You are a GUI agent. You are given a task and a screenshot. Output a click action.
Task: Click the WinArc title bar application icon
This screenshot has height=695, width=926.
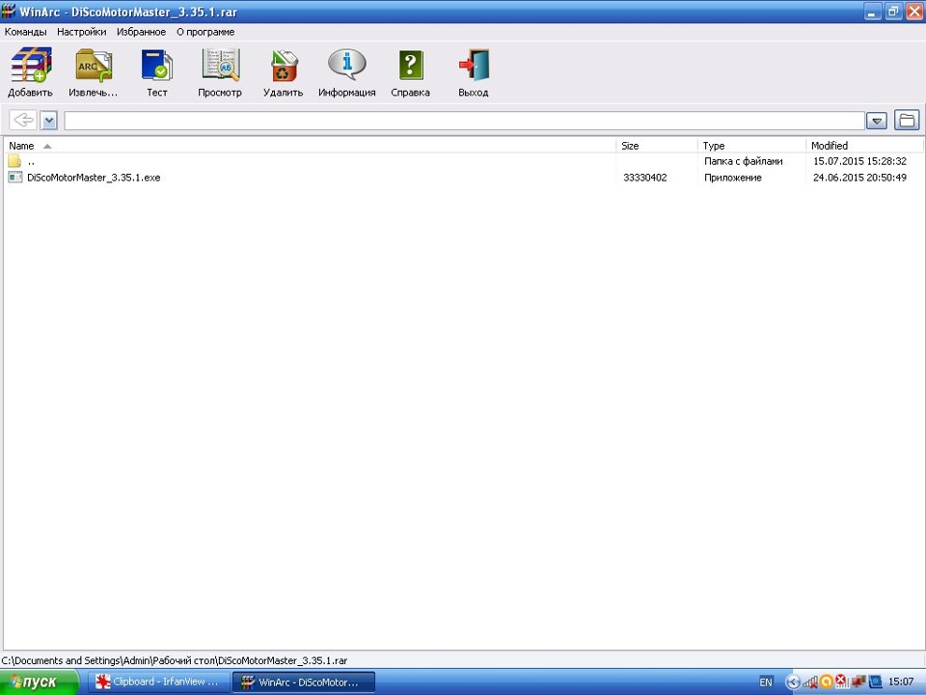pyautogui.click(x=9, y=12)
